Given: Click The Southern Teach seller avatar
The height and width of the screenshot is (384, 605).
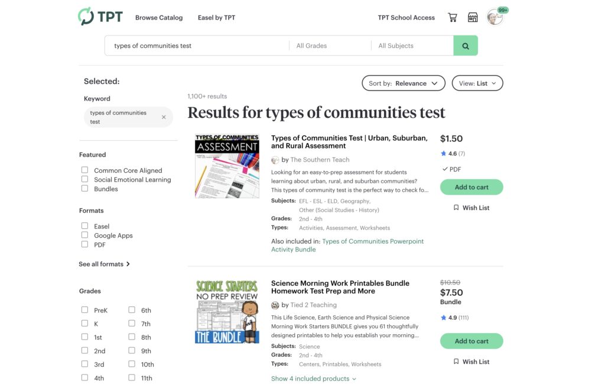Looking at the screenshot, I should tap(275, 160).
